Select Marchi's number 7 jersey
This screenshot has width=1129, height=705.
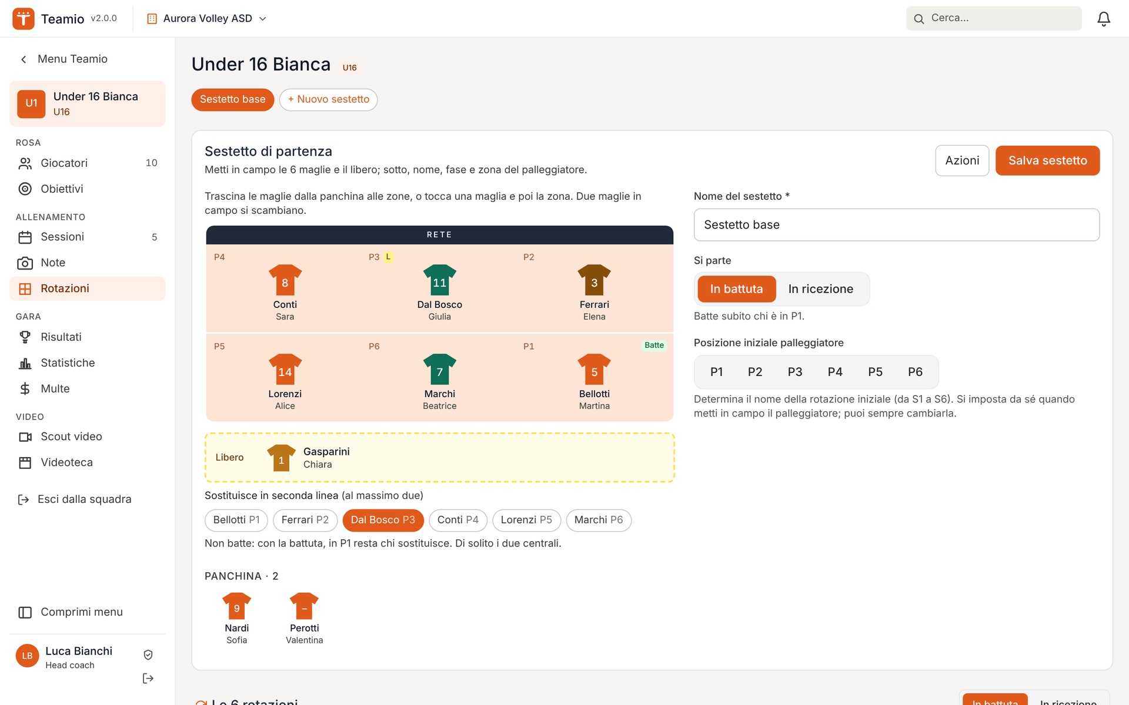pyautogui.click(x=440, y=370)
